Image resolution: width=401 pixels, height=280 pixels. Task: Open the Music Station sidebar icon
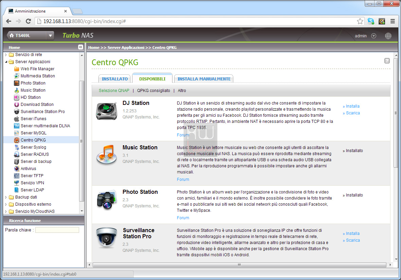[x=17, y=90]
